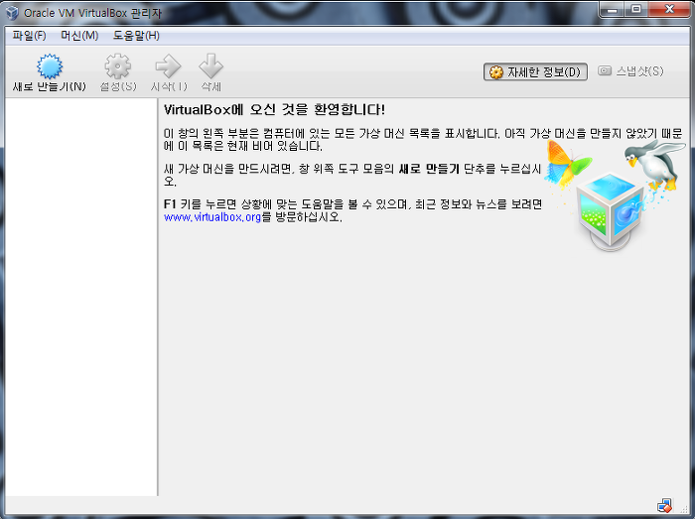Click the status icon at bottom right

664,506
